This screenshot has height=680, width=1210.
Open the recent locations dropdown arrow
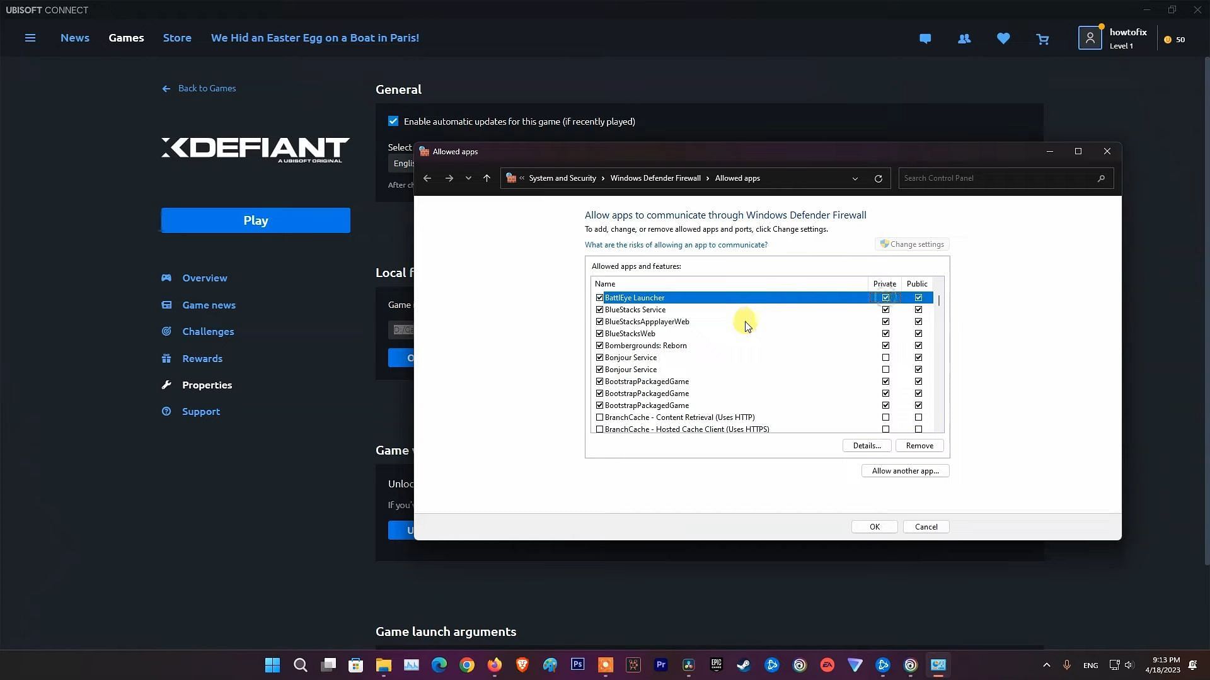(x=468, y=178)
